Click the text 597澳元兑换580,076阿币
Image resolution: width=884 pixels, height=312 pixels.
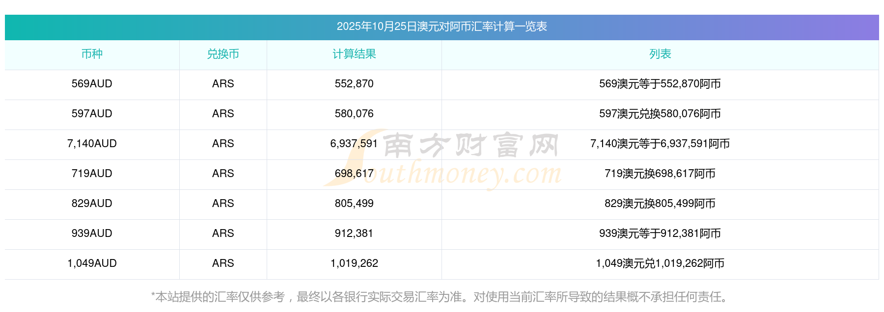click(660, 114)
